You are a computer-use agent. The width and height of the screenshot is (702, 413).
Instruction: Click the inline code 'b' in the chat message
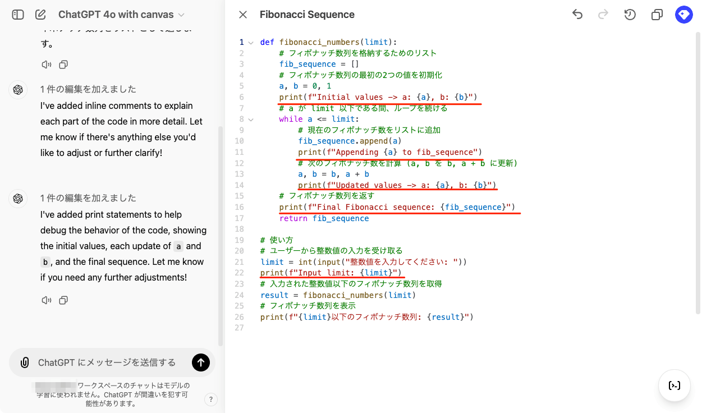pyautogui.click(x=46, y=262)
